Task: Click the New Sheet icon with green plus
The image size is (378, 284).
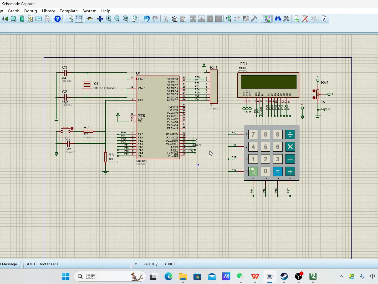Action: 297,19
